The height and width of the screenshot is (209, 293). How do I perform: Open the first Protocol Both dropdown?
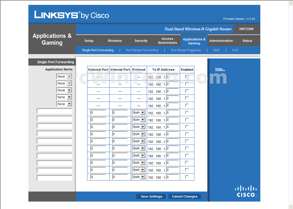pos(139,113)
